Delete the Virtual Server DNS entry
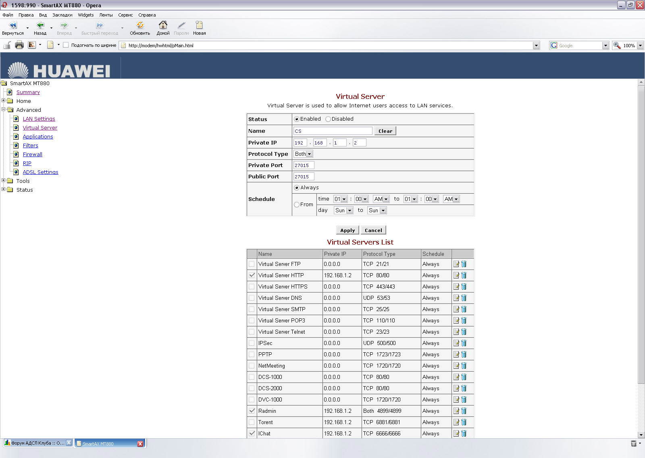645x458 pixels. [x=464, y=298]
